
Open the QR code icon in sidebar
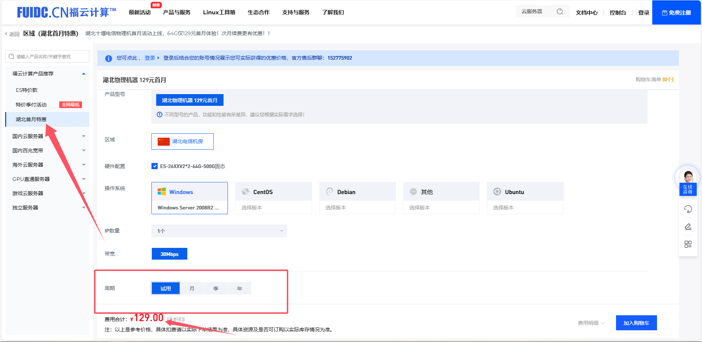(x=688, y=244)
